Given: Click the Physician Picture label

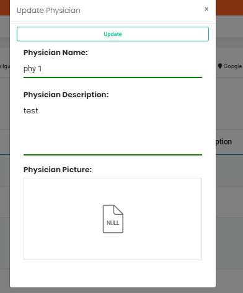Looking at the screenshot, I should [x=58, y=170].
